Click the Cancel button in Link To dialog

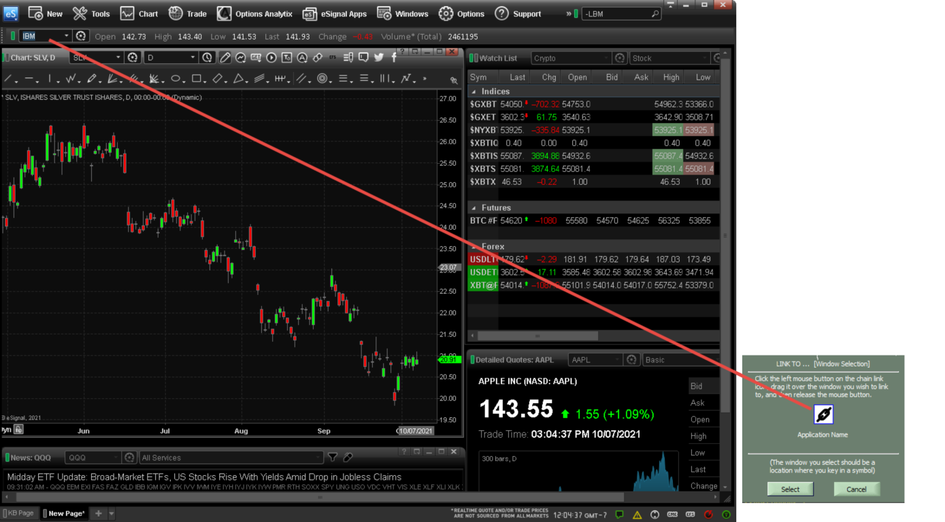tap(857, 489)
